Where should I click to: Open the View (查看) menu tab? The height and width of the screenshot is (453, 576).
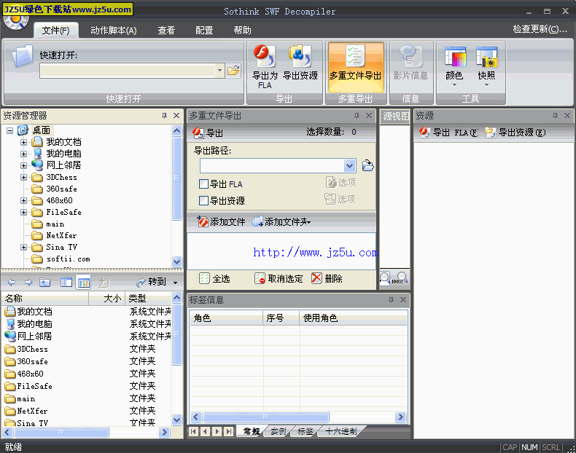click(166, 30)
